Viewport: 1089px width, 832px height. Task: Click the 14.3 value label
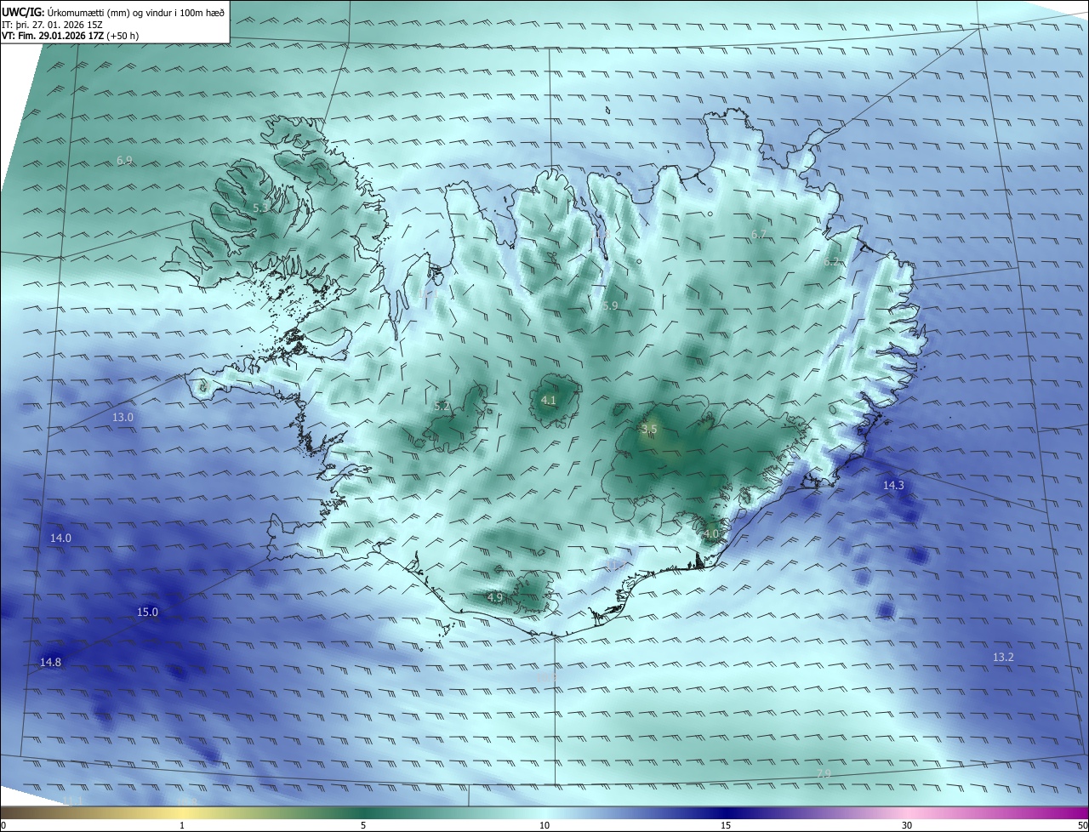pos(893,485)
